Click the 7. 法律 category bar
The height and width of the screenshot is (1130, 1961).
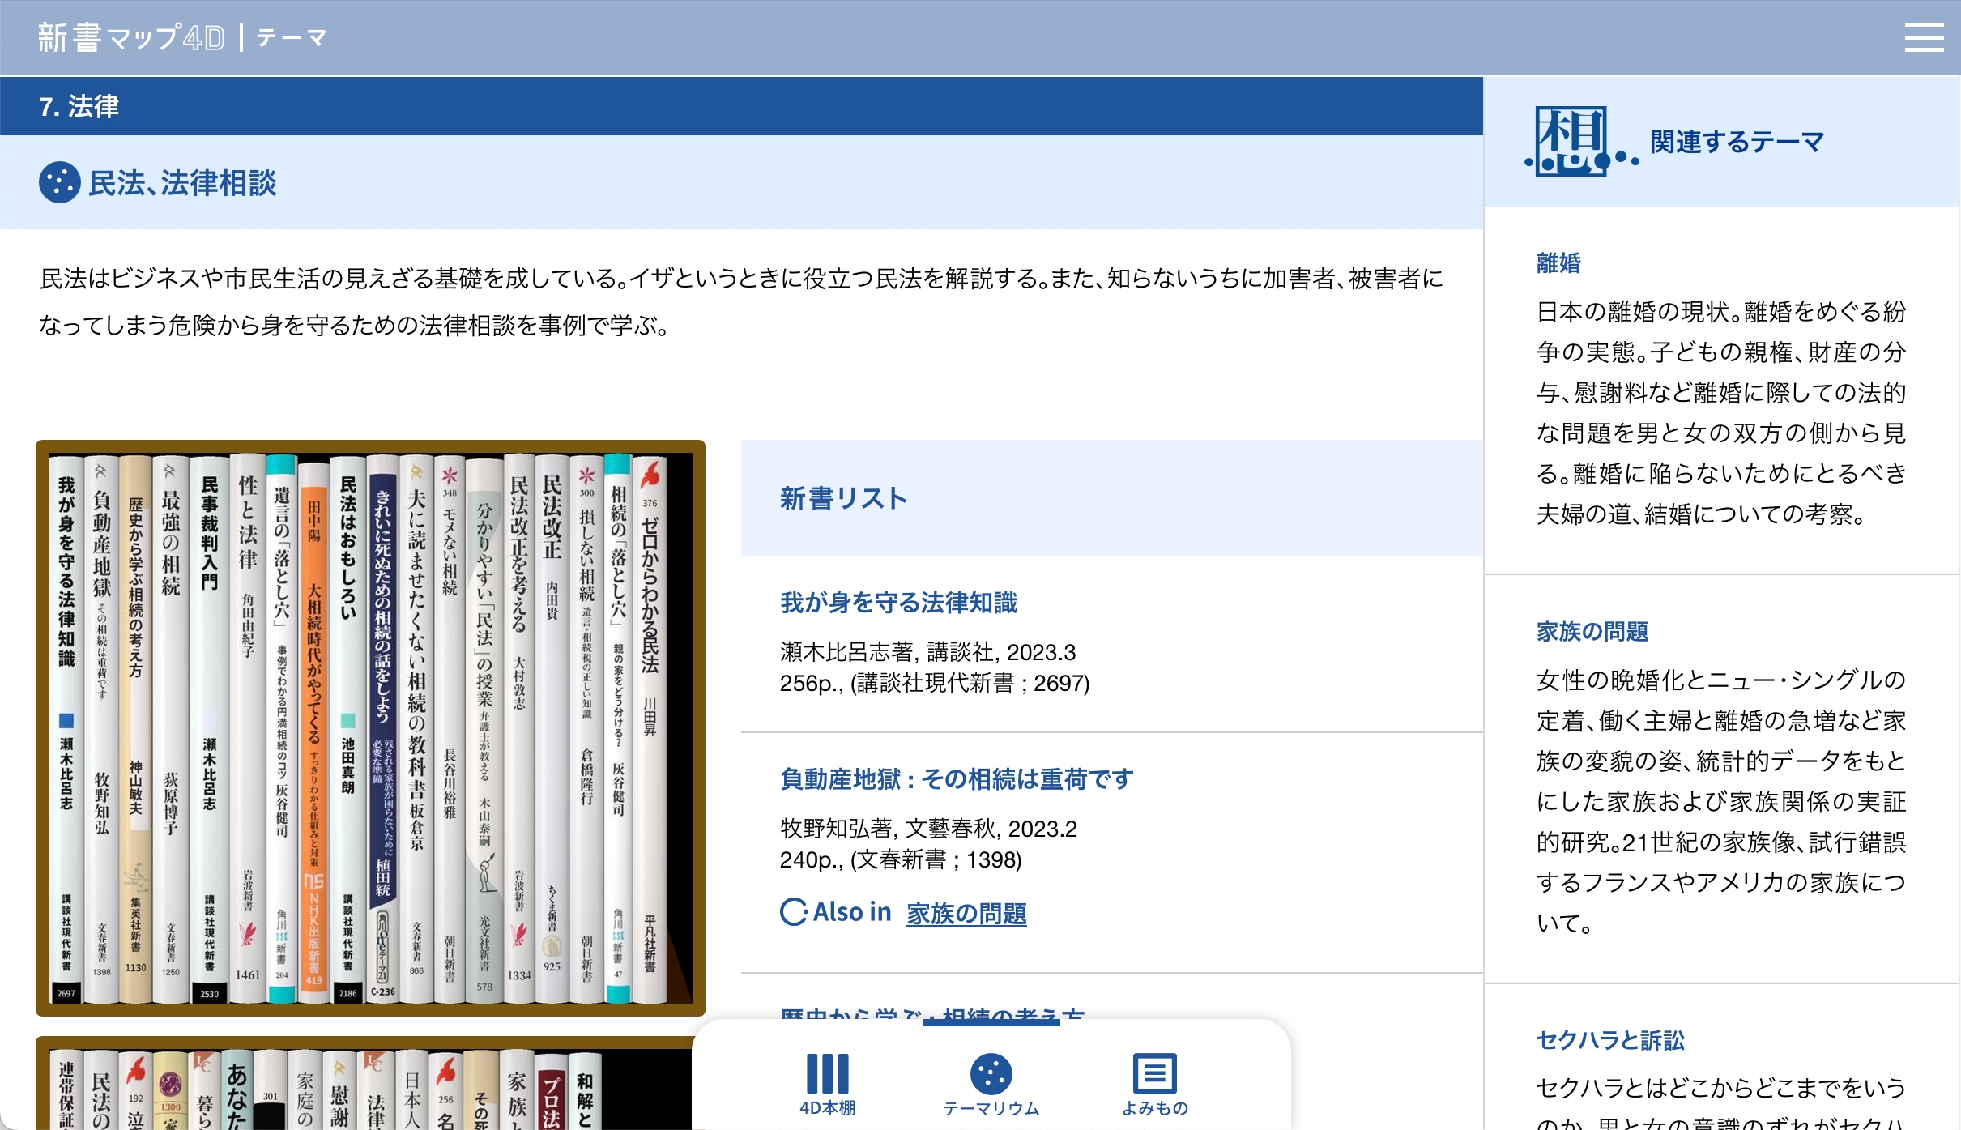pyautogui.click(x=79, y=106)
